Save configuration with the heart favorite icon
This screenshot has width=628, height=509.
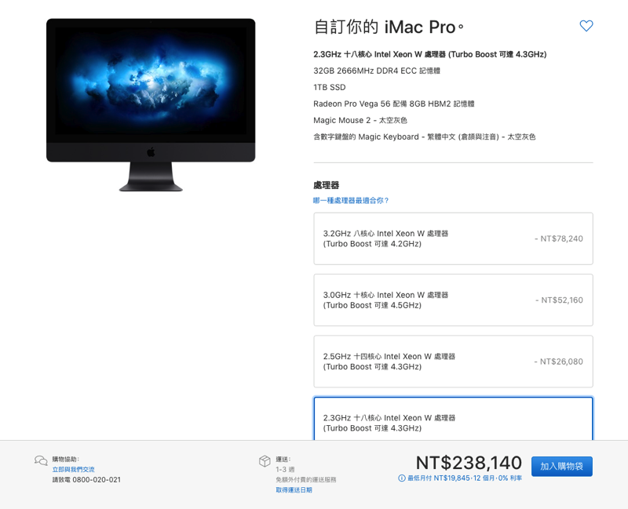[x=586, y=26]
